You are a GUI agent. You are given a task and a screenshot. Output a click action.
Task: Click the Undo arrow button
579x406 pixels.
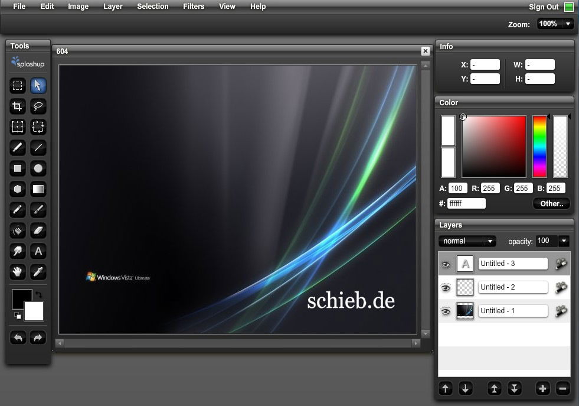point(18,337)
